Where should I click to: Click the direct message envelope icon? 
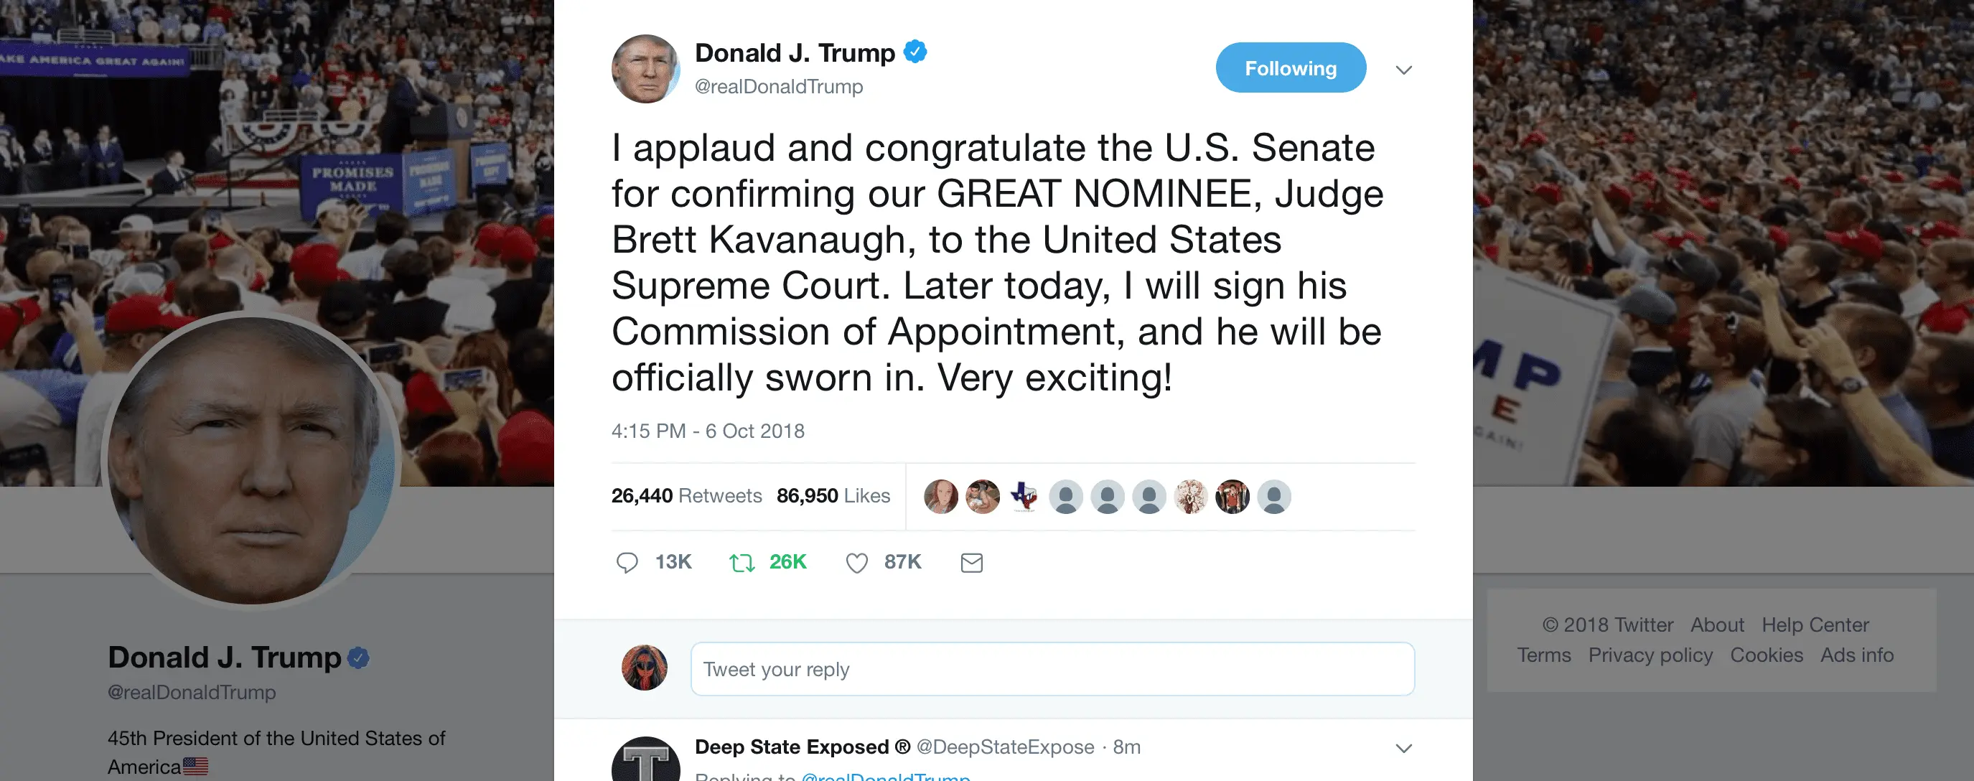pos(971,563)
